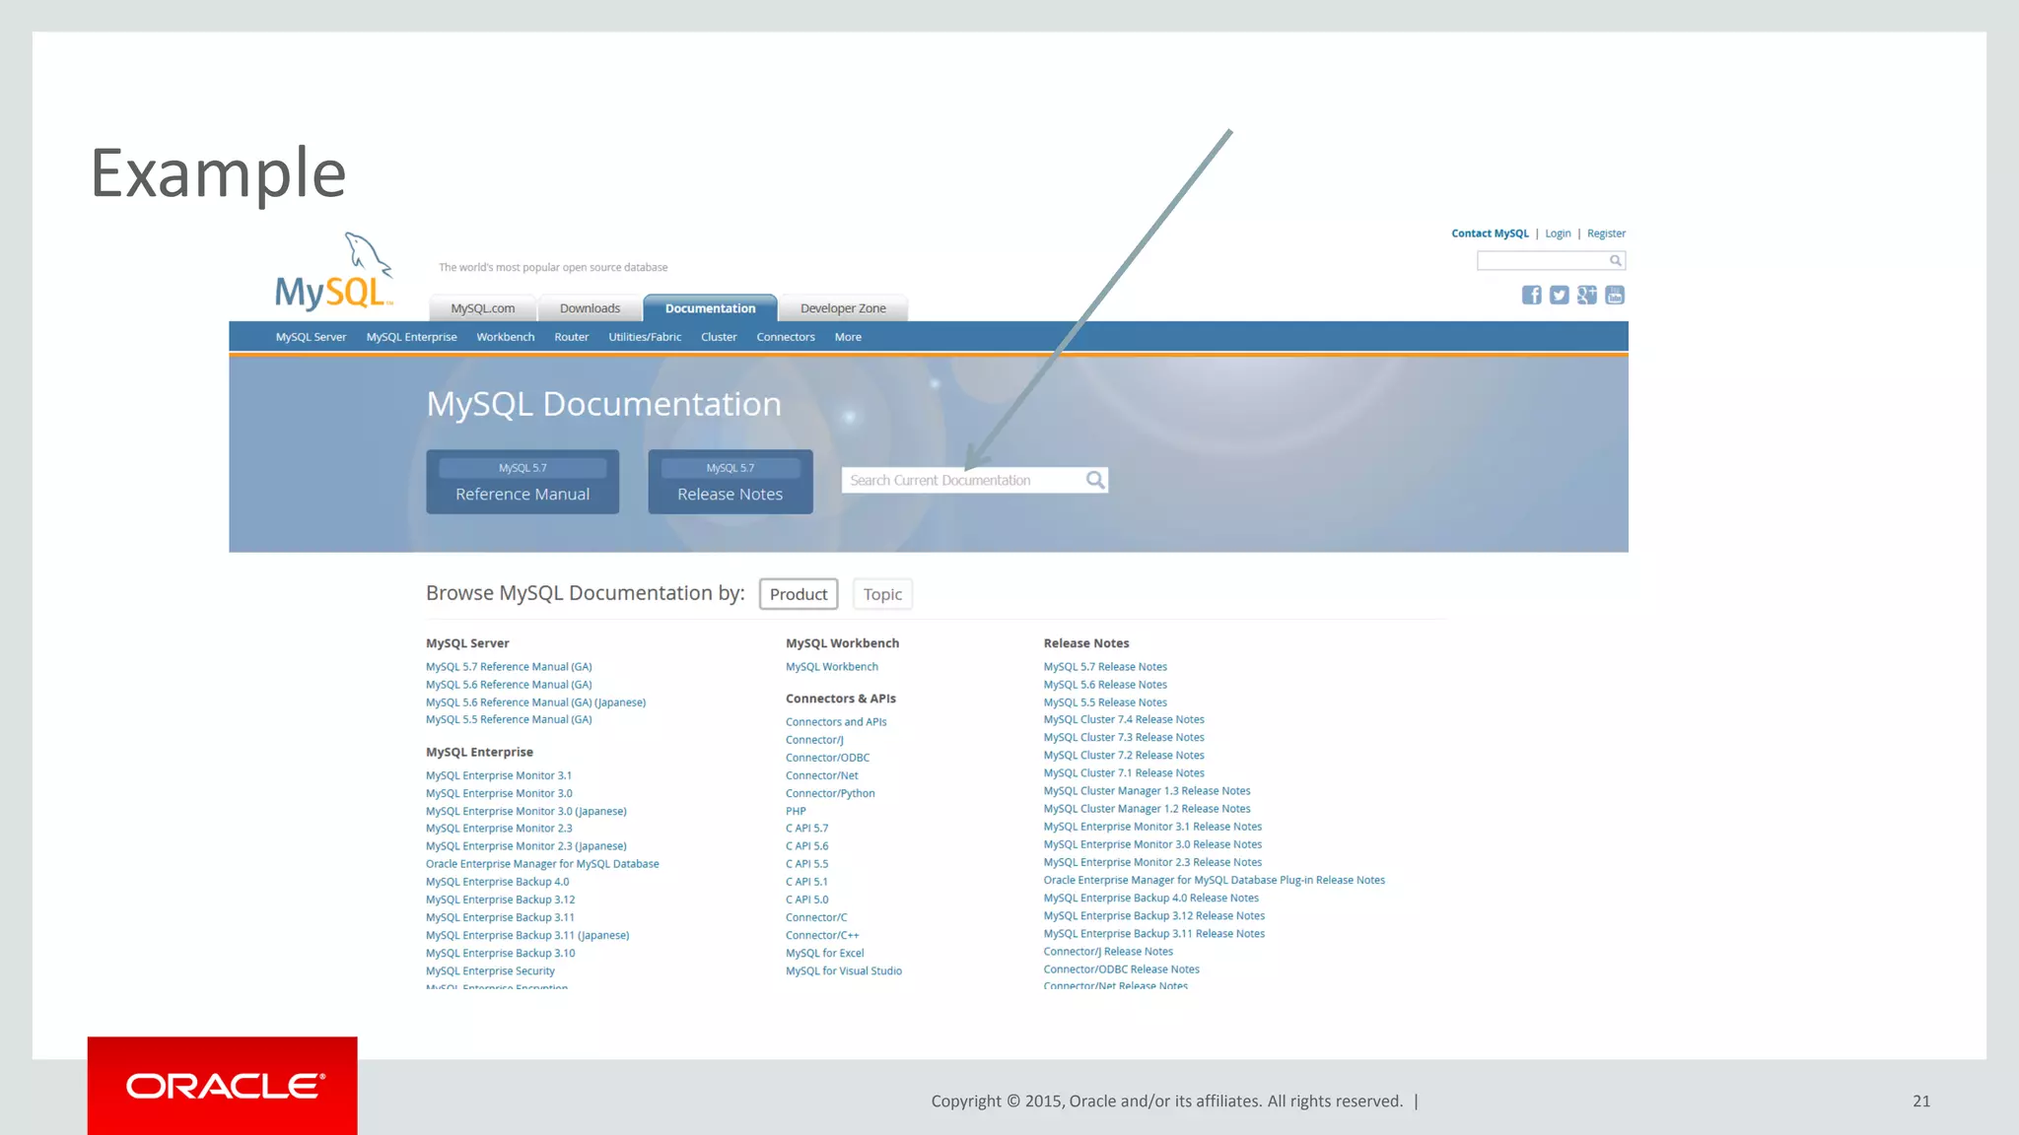Open the Connector/C++ link
The width and height of the screenshot is (2019, 1135).
coord(822,935)
